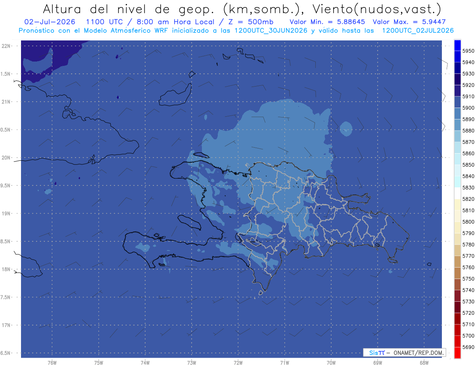This screenshot has height=368, width=476.
Task: Click the "17N" latitude label
Action: tap(6, 325)
